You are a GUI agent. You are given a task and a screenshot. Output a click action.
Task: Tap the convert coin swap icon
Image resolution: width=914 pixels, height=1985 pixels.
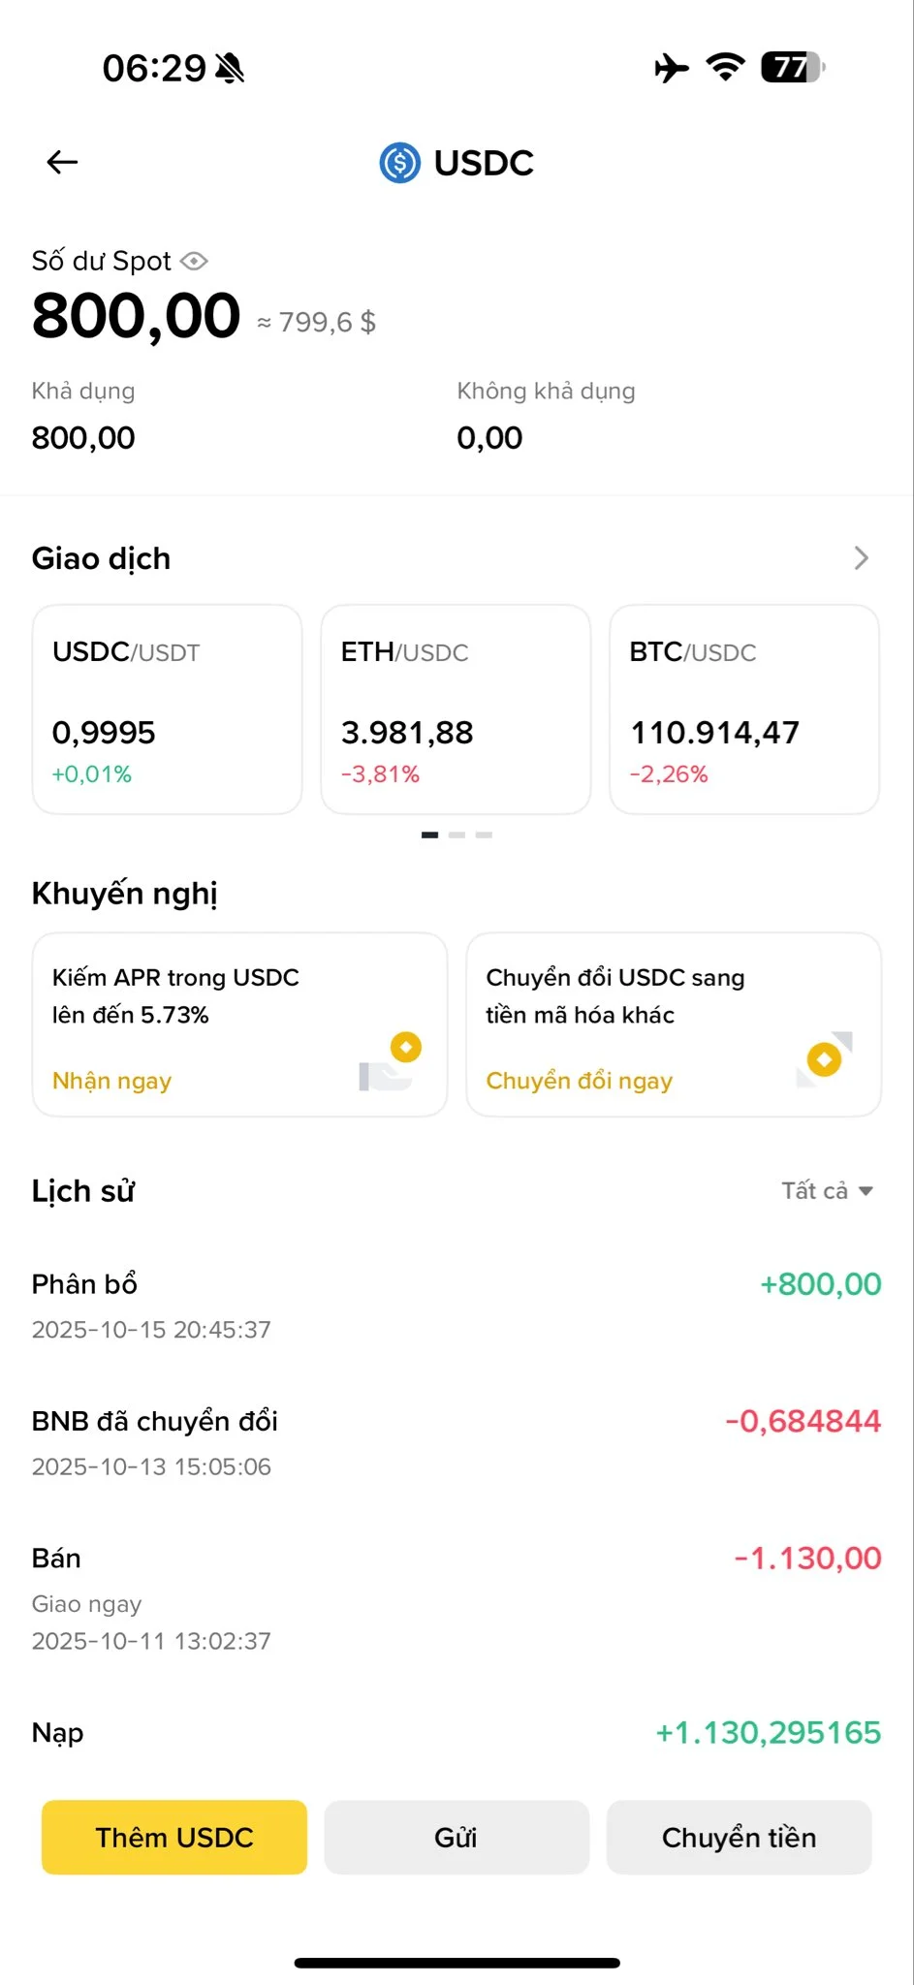click(x=825, y=1059)
